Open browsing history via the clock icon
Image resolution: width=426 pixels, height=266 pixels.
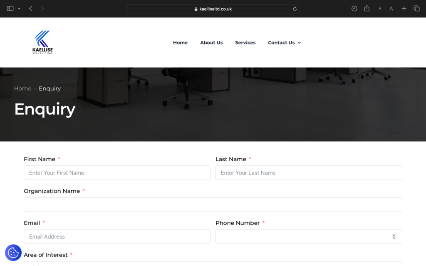[354, 8]
